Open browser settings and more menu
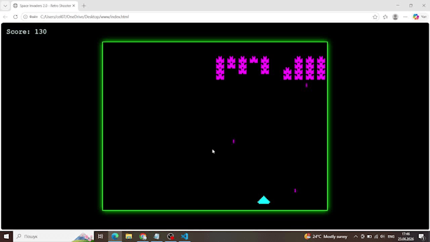 (x=405, y=17)
